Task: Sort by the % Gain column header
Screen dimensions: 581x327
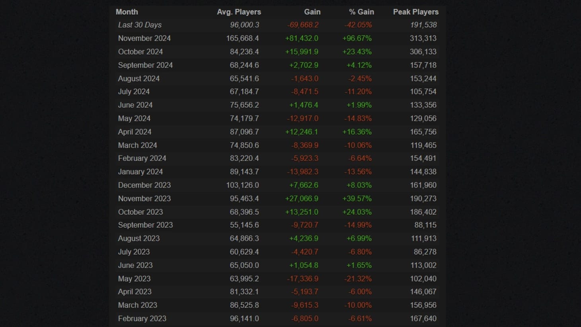Action: (x=361, y=12)
